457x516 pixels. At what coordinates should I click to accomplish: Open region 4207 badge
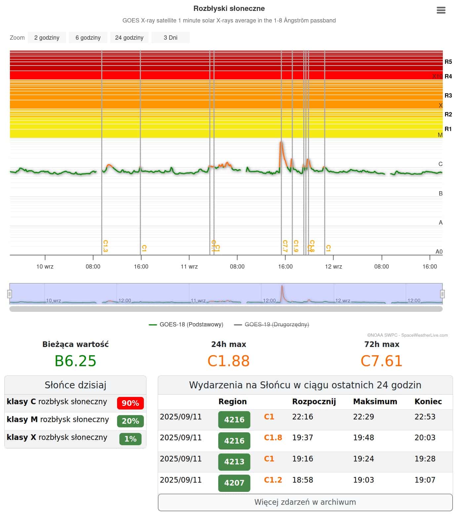pyautogui.click(x=234, y=483)
